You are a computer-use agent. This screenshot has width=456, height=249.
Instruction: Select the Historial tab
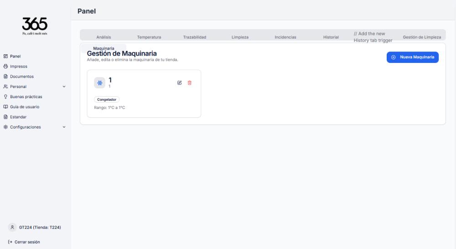[331, 37]
